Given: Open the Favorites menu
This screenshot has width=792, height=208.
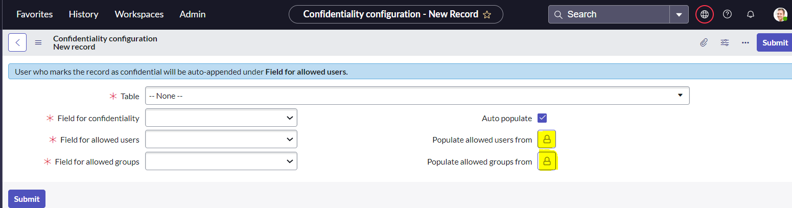Looking at the screenshot, I should pos(35,14).
